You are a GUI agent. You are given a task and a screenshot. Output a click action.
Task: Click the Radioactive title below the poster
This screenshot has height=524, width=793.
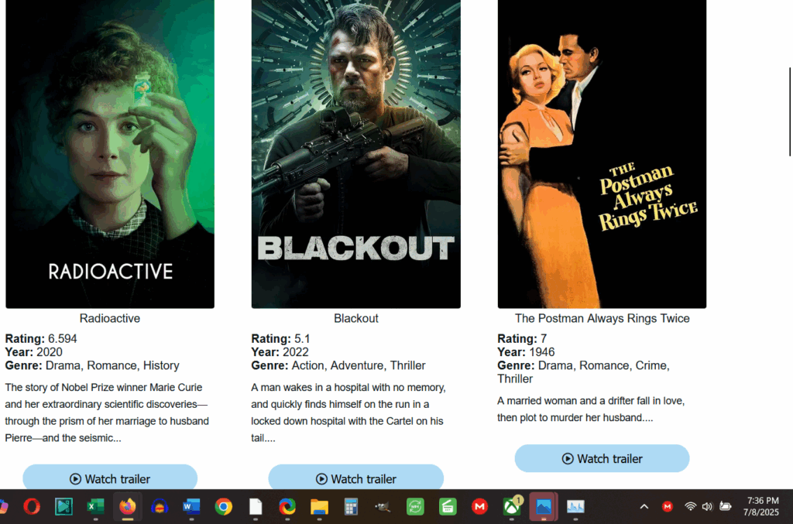click(110, 318)
